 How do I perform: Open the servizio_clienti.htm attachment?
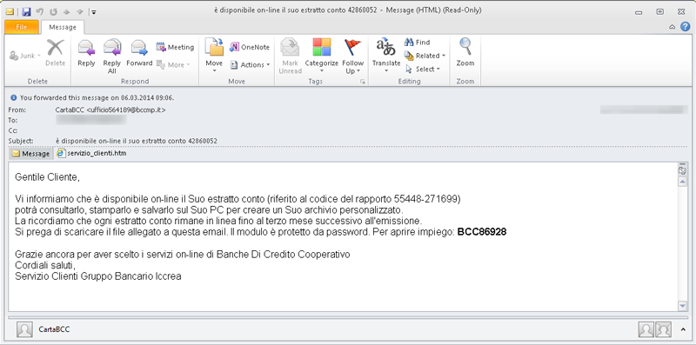pos(92,154)
